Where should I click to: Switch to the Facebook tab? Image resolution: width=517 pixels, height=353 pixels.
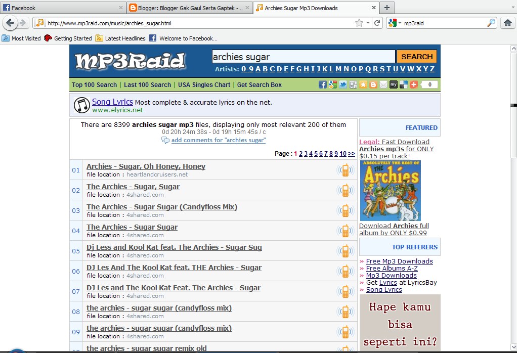[63, 8]
